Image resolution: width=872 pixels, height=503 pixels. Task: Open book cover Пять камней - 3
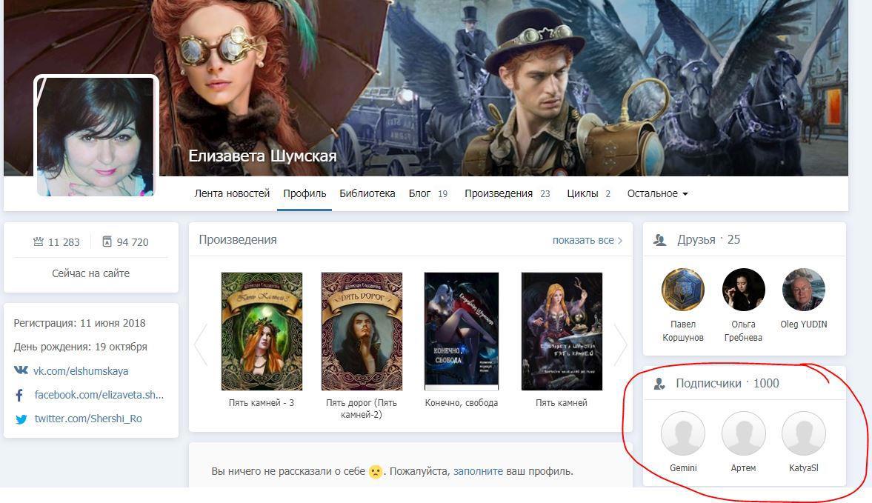(262, 330)
